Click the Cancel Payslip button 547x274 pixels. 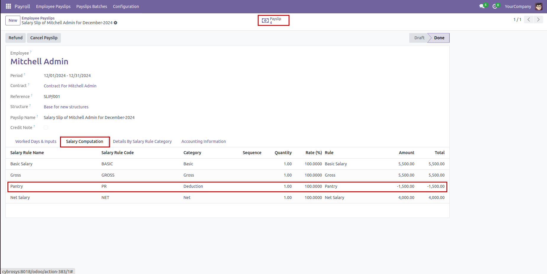tap(44, 38)
